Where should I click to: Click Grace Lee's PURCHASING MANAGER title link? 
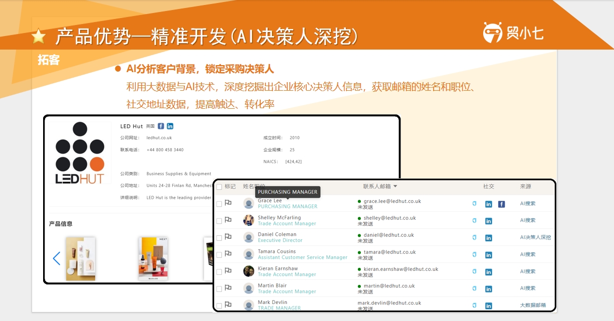pos(288,206)
